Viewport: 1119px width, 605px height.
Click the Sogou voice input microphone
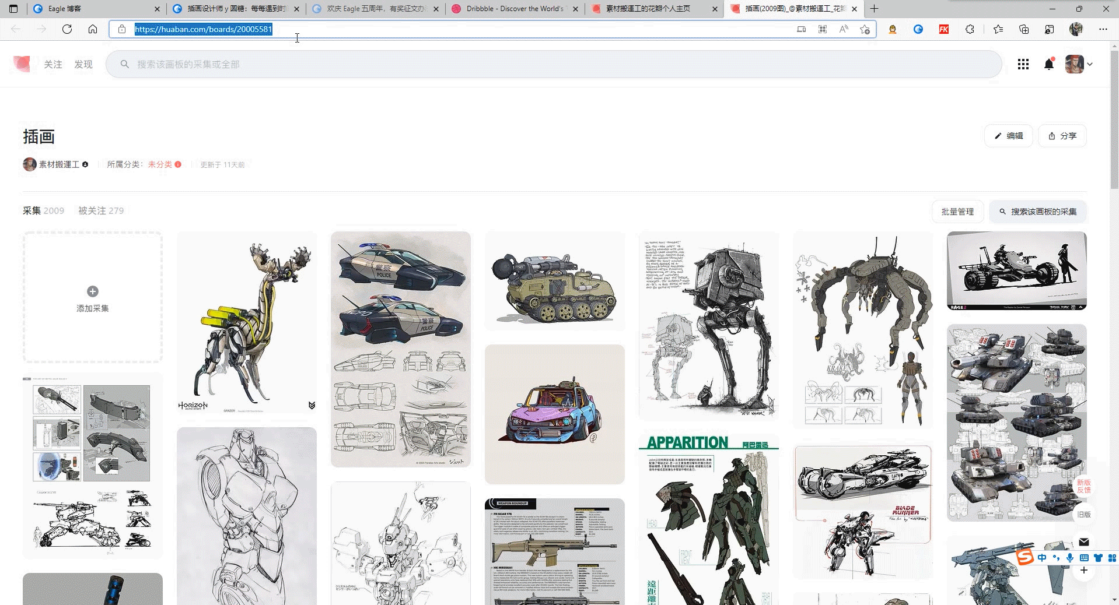click(1070, 558)
